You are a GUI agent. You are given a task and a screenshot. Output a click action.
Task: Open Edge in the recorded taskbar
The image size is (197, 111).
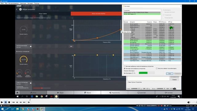click(32, 97)
